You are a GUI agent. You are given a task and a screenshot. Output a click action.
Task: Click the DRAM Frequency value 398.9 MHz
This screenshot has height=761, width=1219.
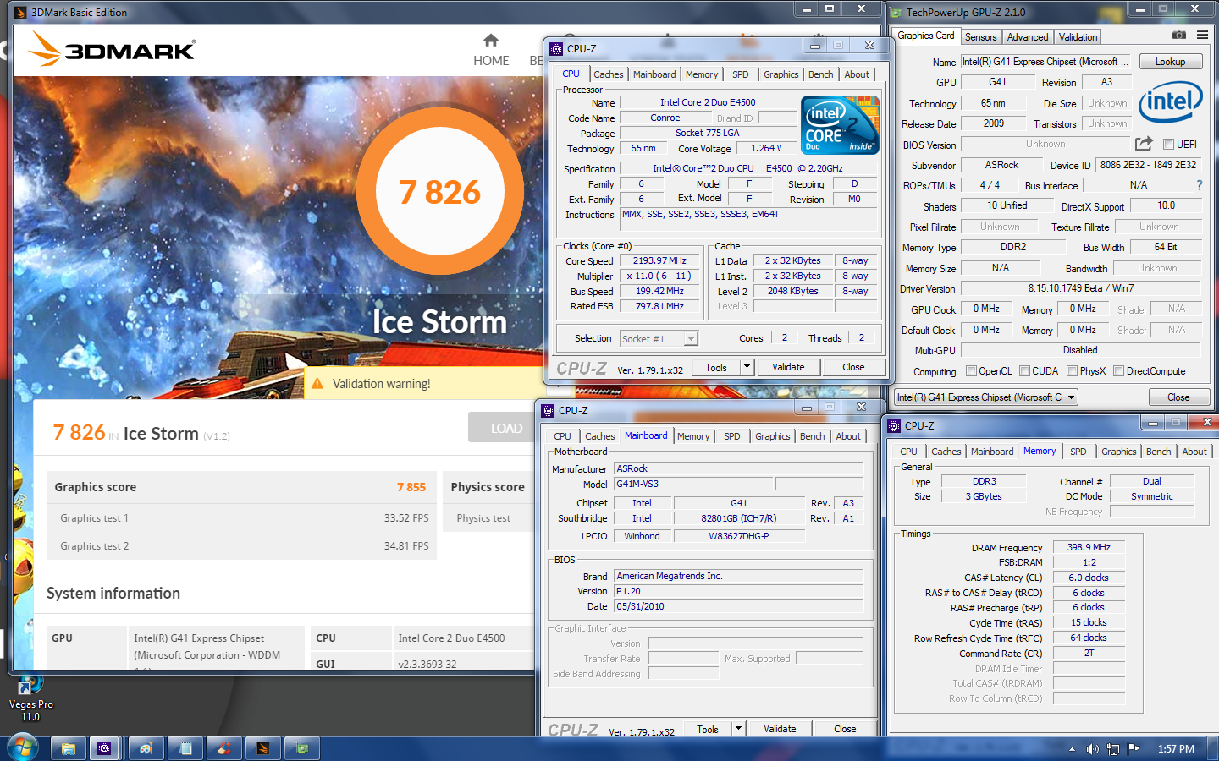[1089, 548]
